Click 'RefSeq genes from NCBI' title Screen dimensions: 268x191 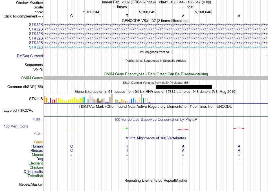click(156, 52)
